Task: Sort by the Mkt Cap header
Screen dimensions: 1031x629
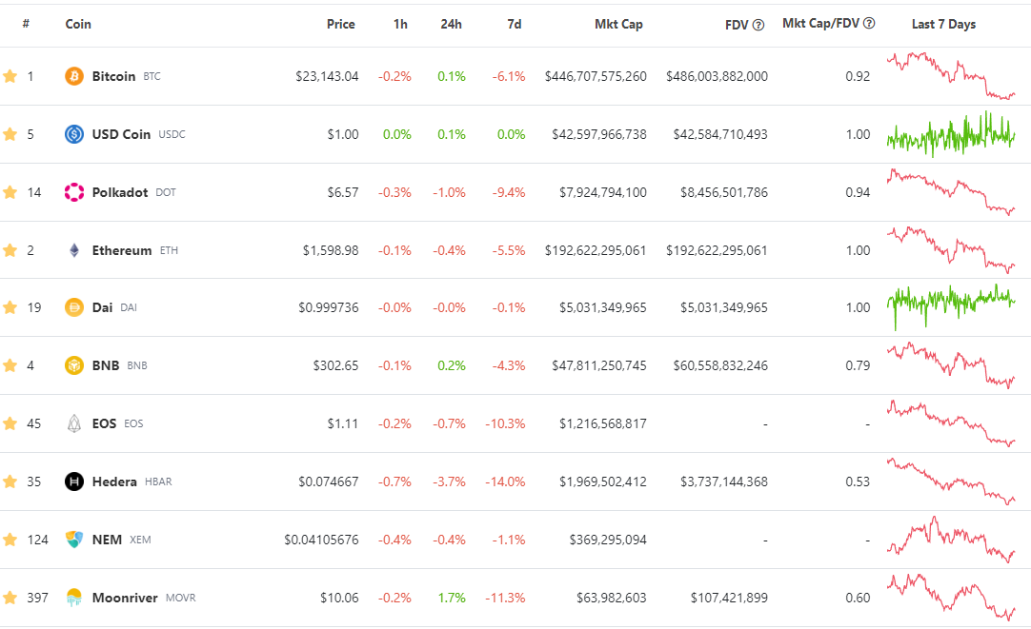Action: [x=618, y=24]
